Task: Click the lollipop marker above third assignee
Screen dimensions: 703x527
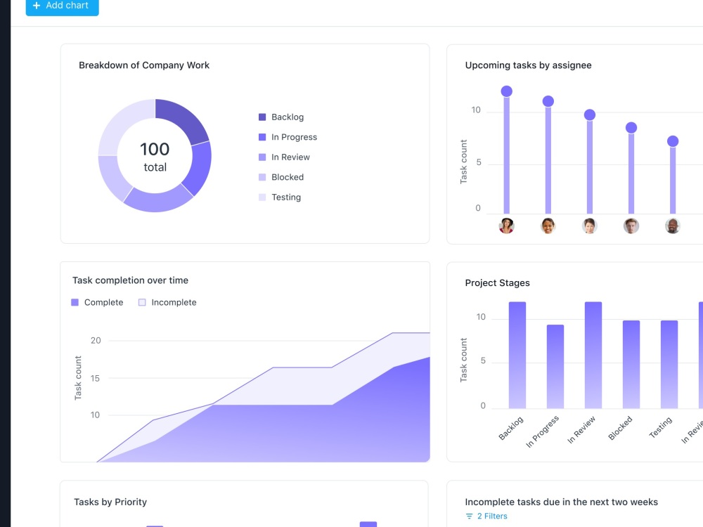Action: [590, 115]
